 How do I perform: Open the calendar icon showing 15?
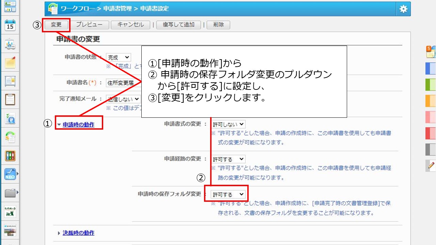tap(10, 25)
